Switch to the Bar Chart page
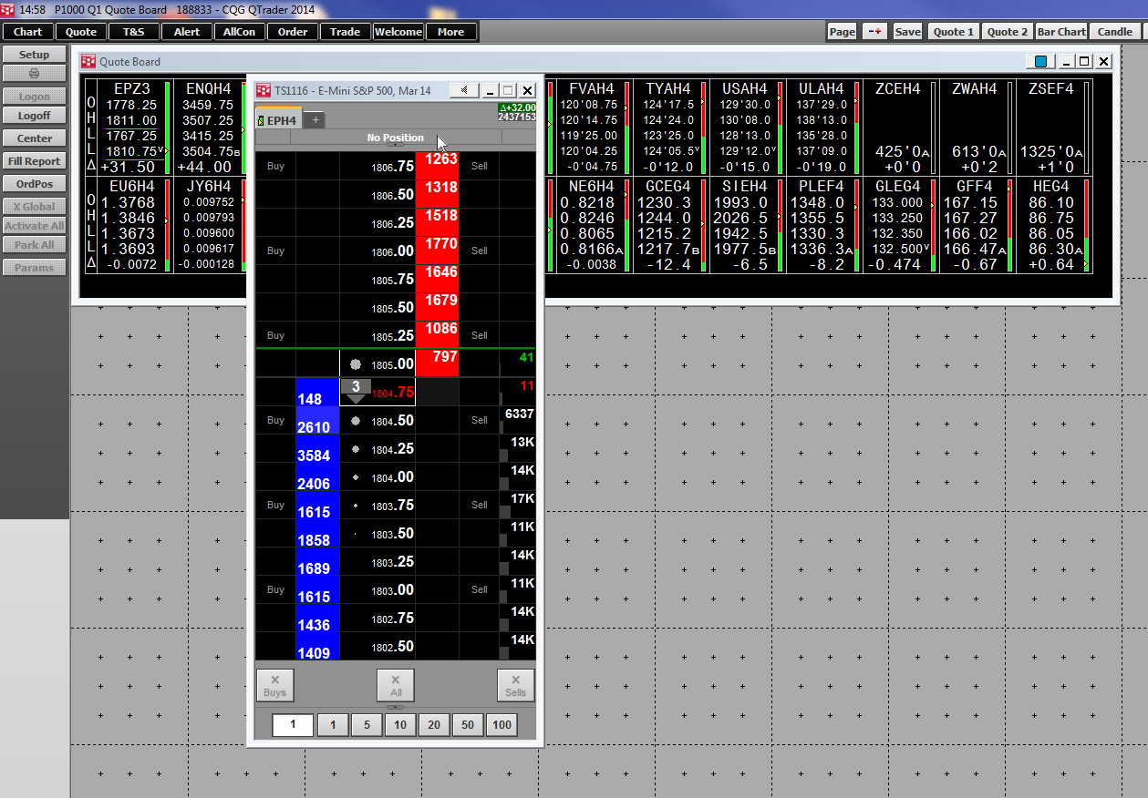Screen dimensions: 1148x798 click(1061, 31)
